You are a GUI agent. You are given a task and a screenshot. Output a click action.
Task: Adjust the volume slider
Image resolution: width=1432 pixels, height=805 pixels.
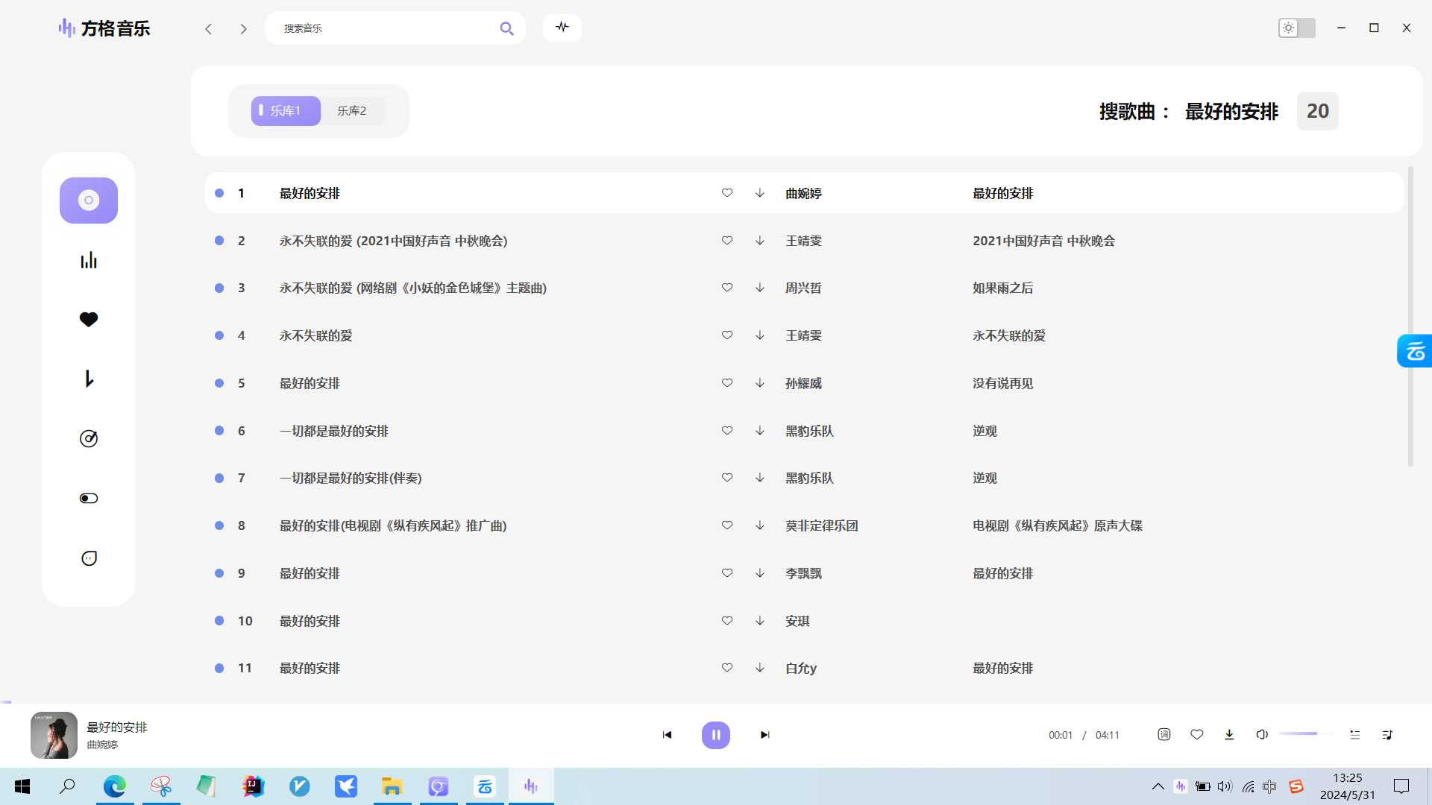(x=1305, y=734)
